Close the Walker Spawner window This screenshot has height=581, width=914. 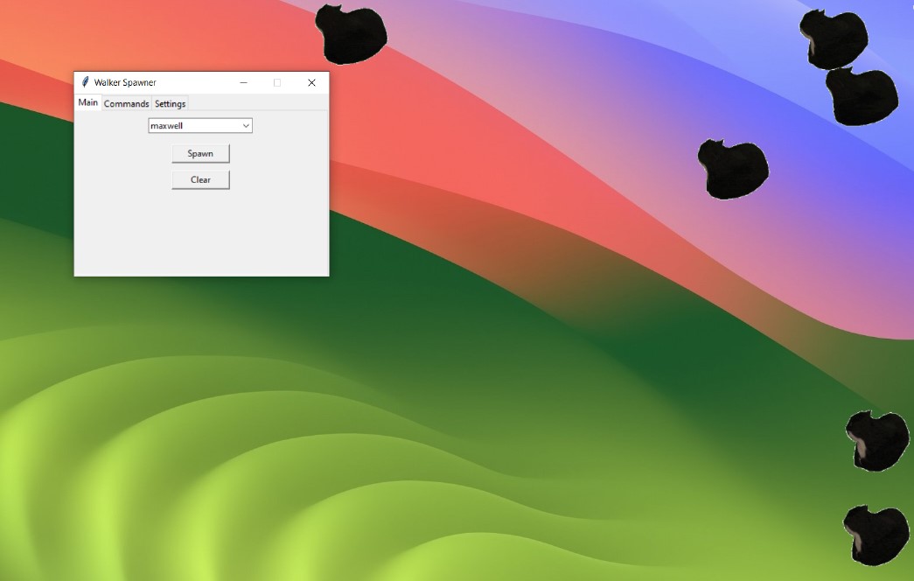pyautogui.click(x=312, y=83)
